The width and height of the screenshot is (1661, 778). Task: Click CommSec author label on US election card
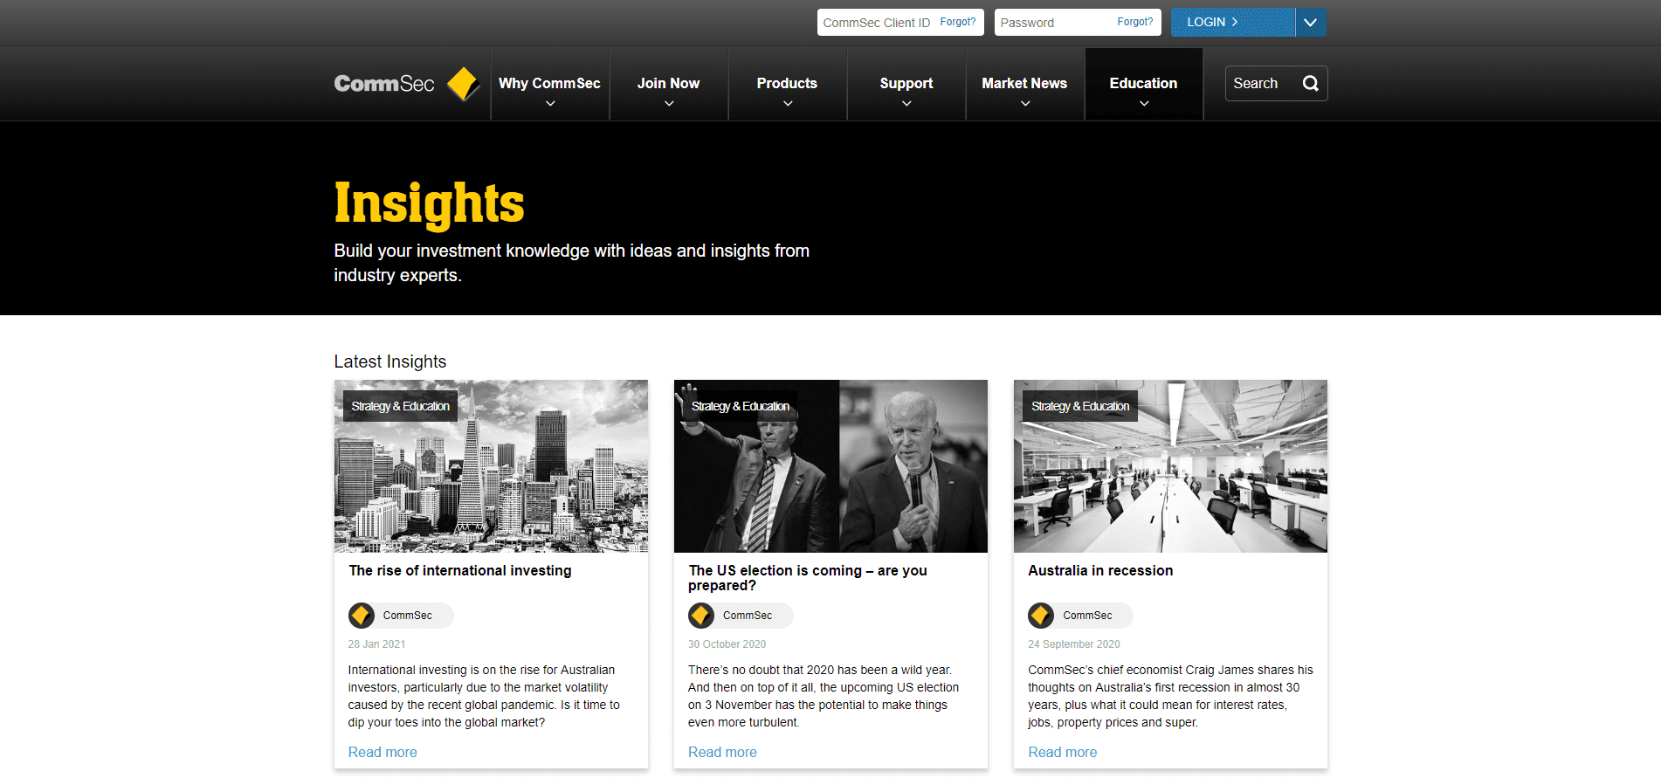747,616
